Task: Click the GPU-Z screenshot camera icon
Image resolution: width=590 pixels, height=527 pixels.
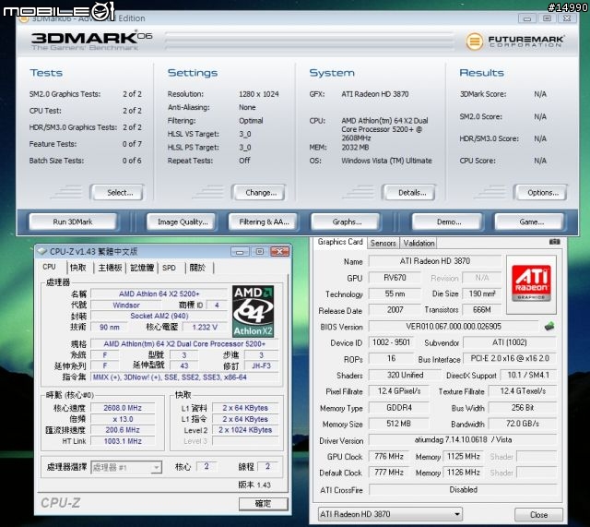Action: (x=555, y=242)
